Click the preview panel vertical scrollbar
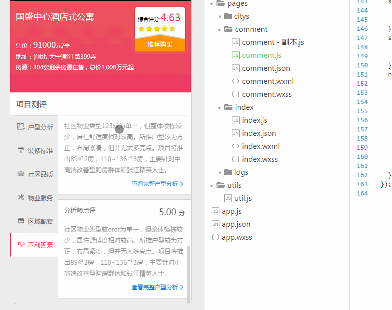This screenshot has width=392, height=310. (x=189, y=274)
